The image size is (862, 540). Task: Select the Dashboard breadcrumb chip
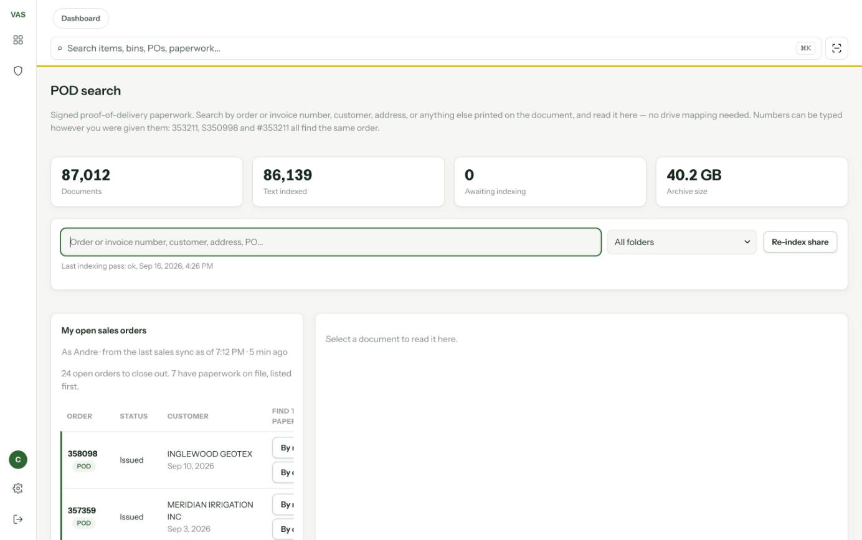81,19
